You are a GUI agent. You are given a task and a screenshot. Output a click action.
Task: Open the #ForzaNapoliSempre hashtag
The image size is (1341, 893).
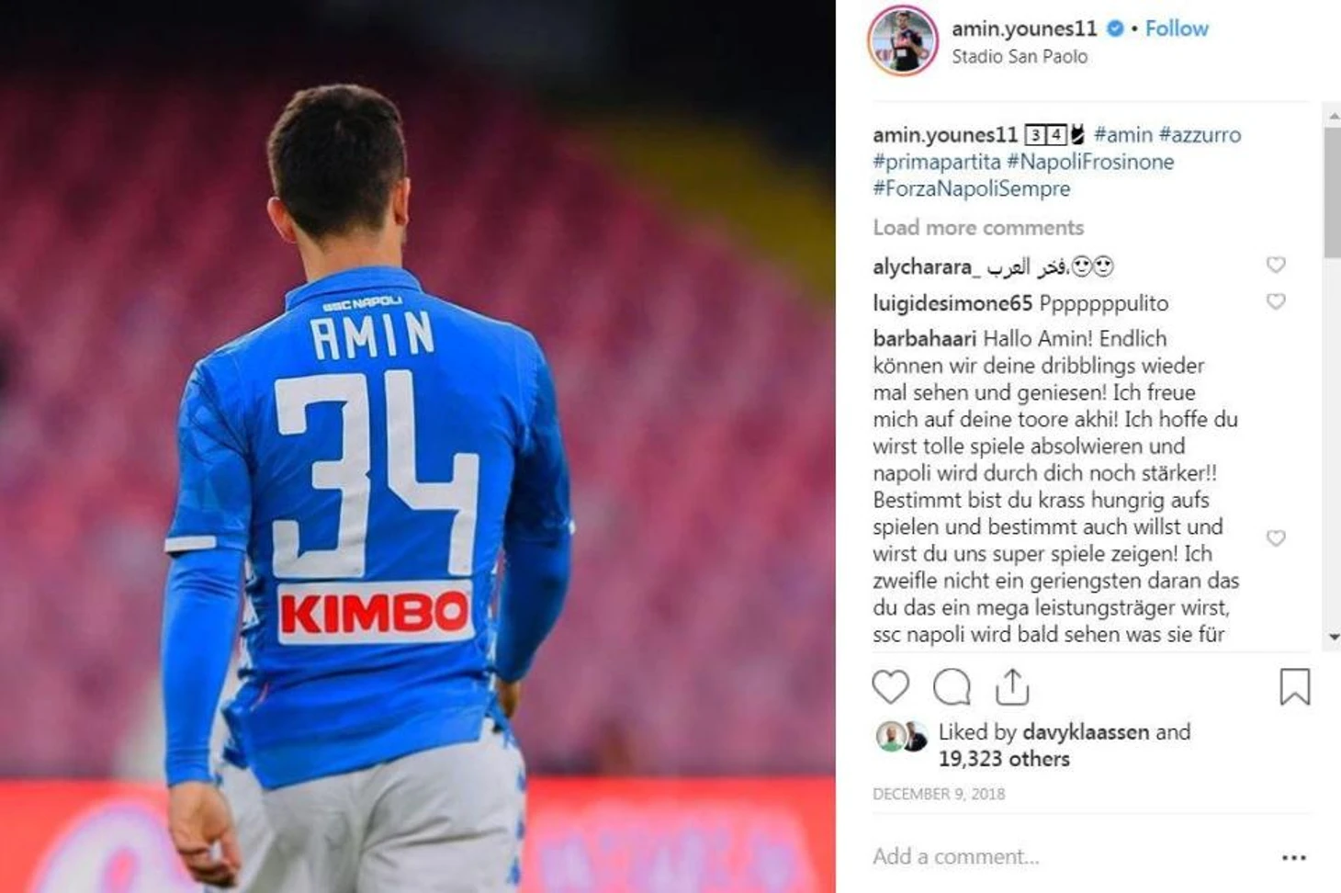972,188
